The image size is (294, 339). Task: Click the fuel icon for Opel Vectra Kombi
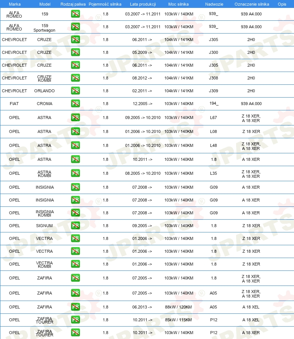(x=75, y=264)
